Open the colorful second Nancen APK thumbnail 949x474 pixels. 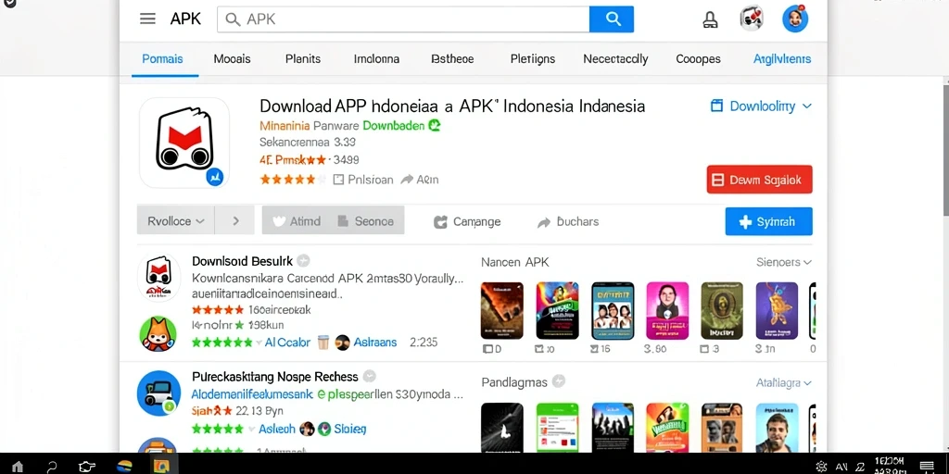click(557, 310)
